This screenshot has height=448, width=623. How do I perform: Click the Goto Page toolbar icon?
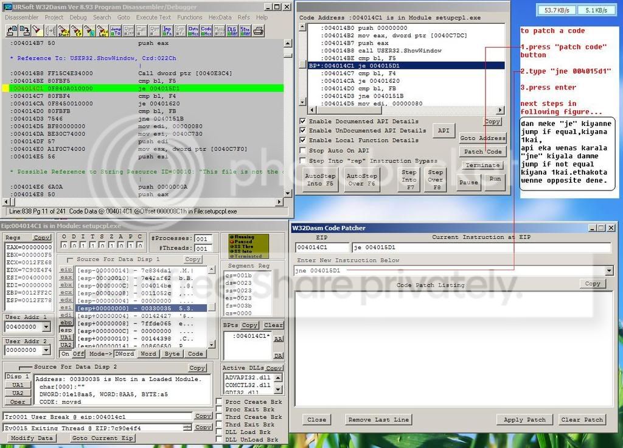89,30
